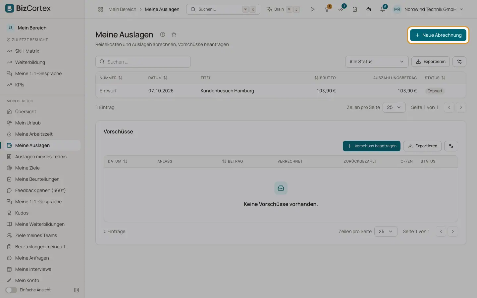Screen dimensions: 477x298
Task: Click the Neue Abrechnung button
Action: click(438, 35)
